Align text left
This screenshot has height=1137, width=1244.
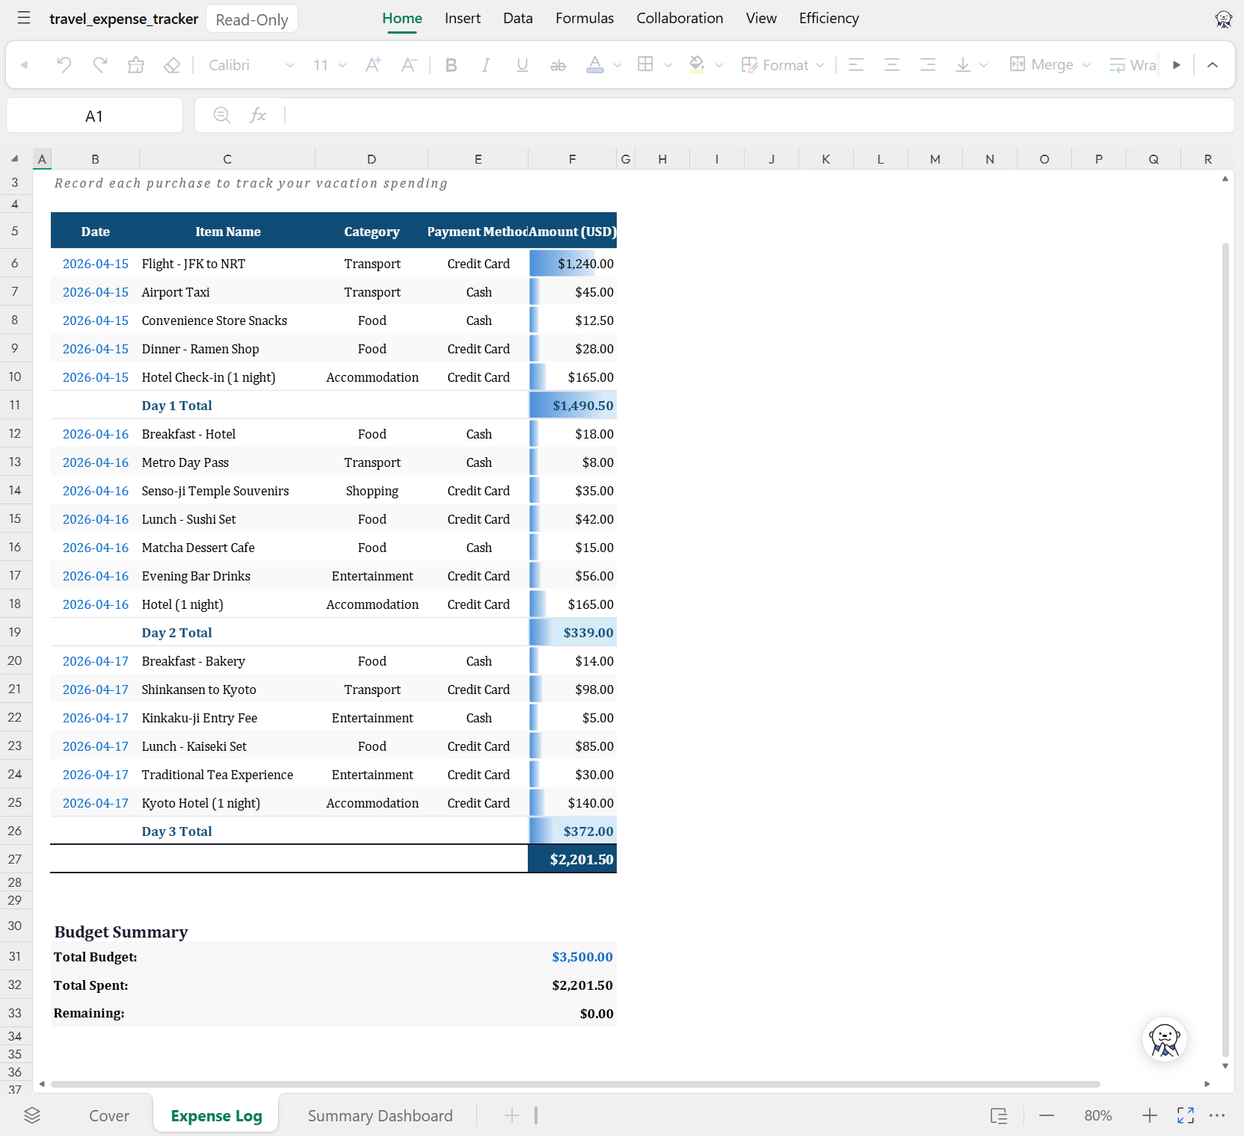click(x=856, y=65)
